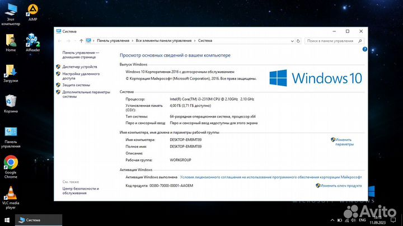This screenshot has height=226, width=403.
Task: Open the Action Center notifications icon
Action: (x=393, y=220)
